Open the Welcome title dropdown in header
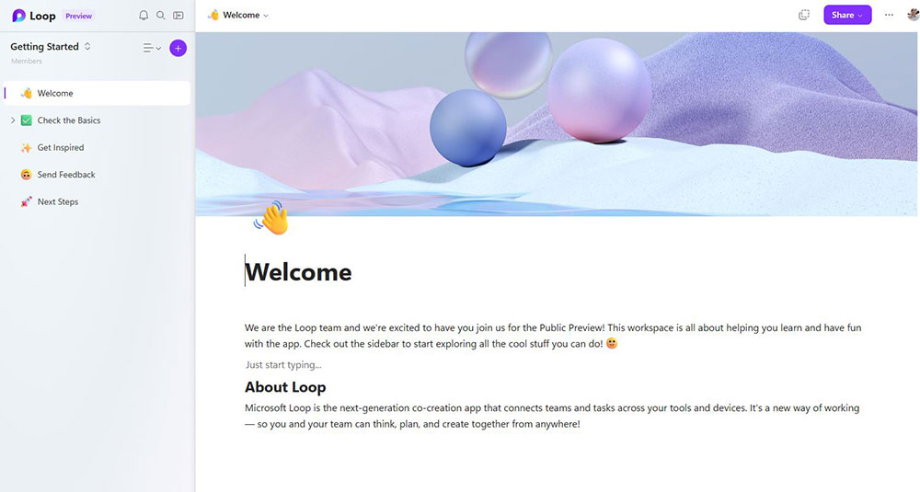The image size is (920, 492). (238, 16)
